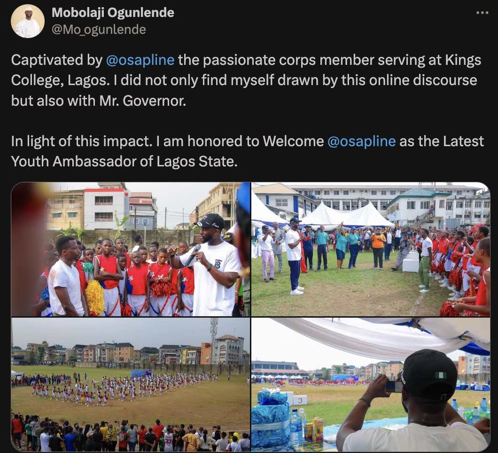
Task: Open photo of man in black cap taking picture
Action: [x=371, y=384]
